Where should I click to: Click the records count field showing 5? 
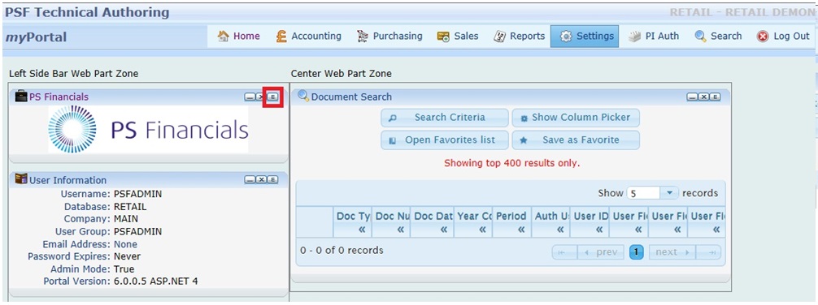tap(644, 193)
